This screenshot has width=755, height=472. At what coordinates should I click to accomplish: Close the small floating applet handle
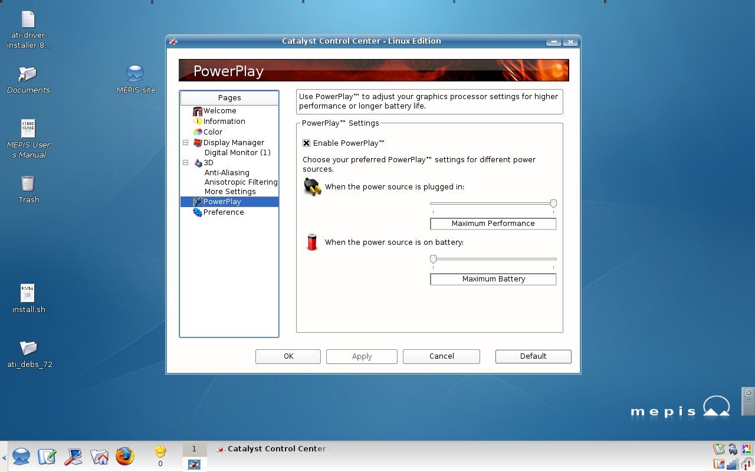(749, 393)
